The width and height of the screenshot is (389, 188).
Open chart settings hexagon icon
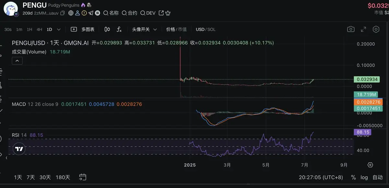(x=376, y=29)
